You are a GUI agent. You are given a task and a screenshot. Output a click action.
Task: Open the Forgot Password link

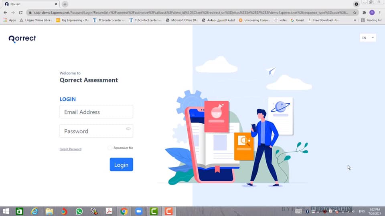(70, 149)
